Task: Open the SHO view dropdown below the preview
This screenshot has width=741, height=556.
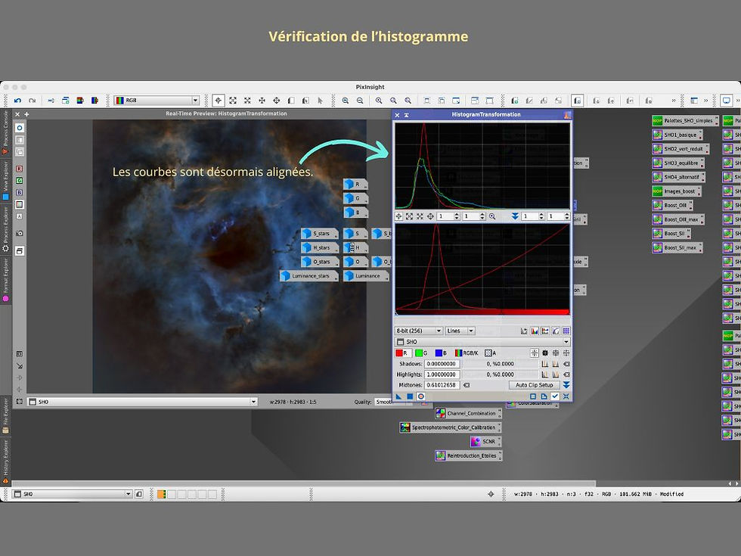Action: 142,402
